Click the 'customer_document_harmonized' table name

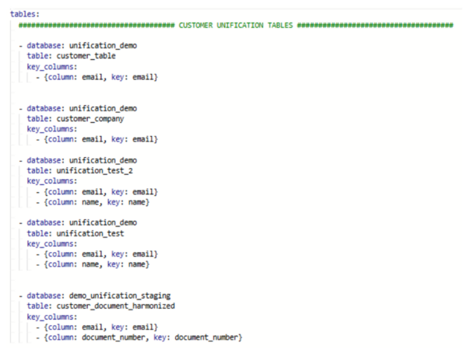[x=115, y=306]
